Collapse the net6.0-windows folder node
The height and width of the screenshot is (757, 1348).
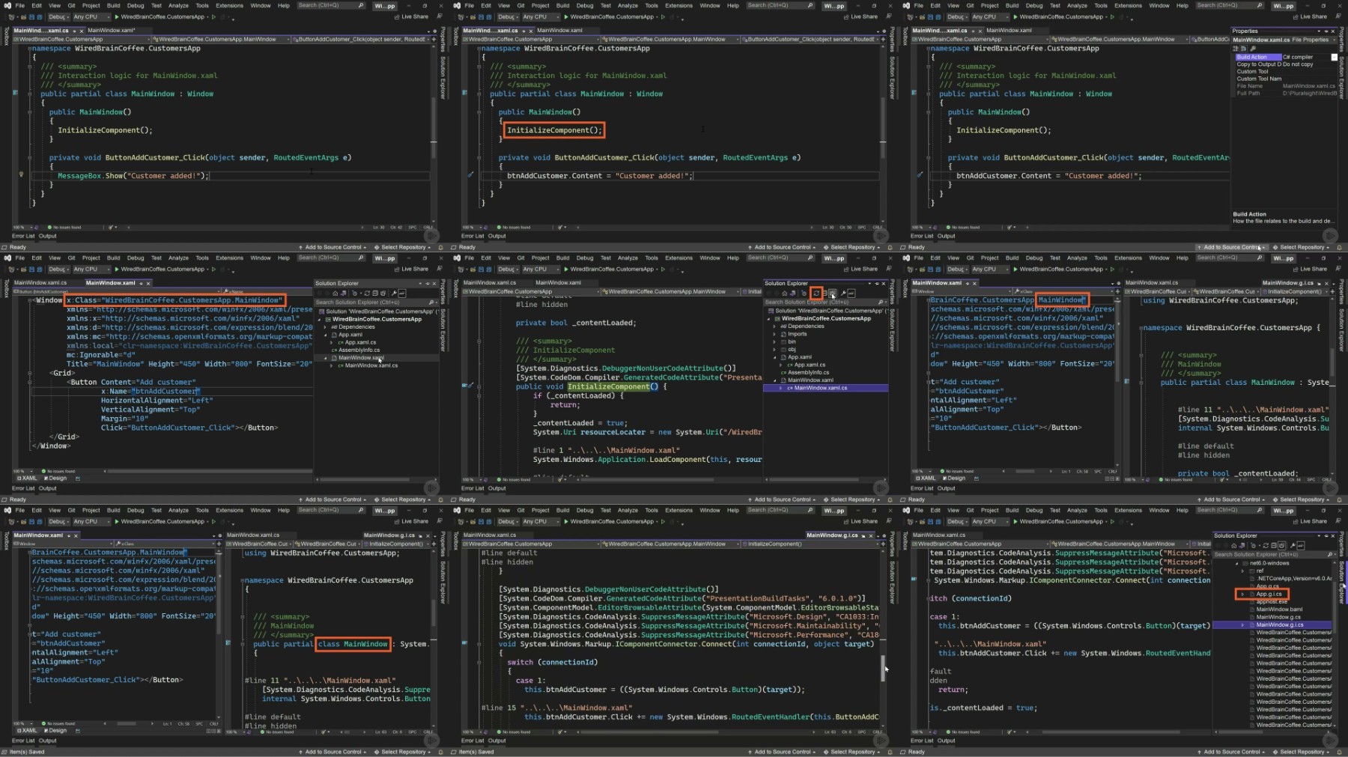point(1237,563)
